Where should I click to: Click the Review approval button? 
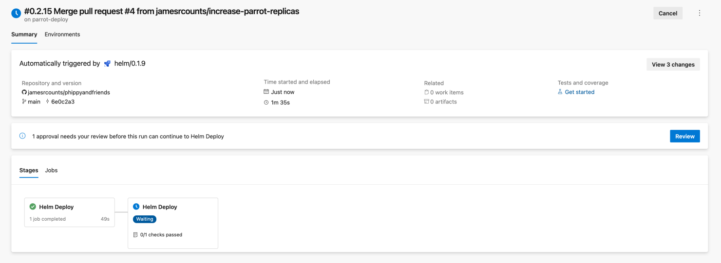pyautogui.click(x=685, y=136)
